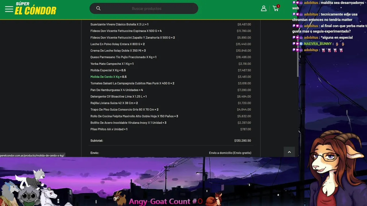This screenshot has height=206, width=367.
Task: Open Molida Especial X Kg link
Action: pos(104,70)
